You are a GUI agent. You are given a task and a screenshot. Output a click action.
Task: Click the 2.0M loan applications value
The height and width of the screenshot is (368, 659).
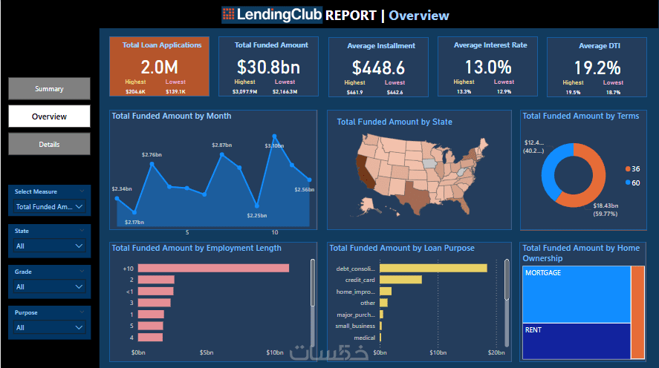[x=159, y=67]
